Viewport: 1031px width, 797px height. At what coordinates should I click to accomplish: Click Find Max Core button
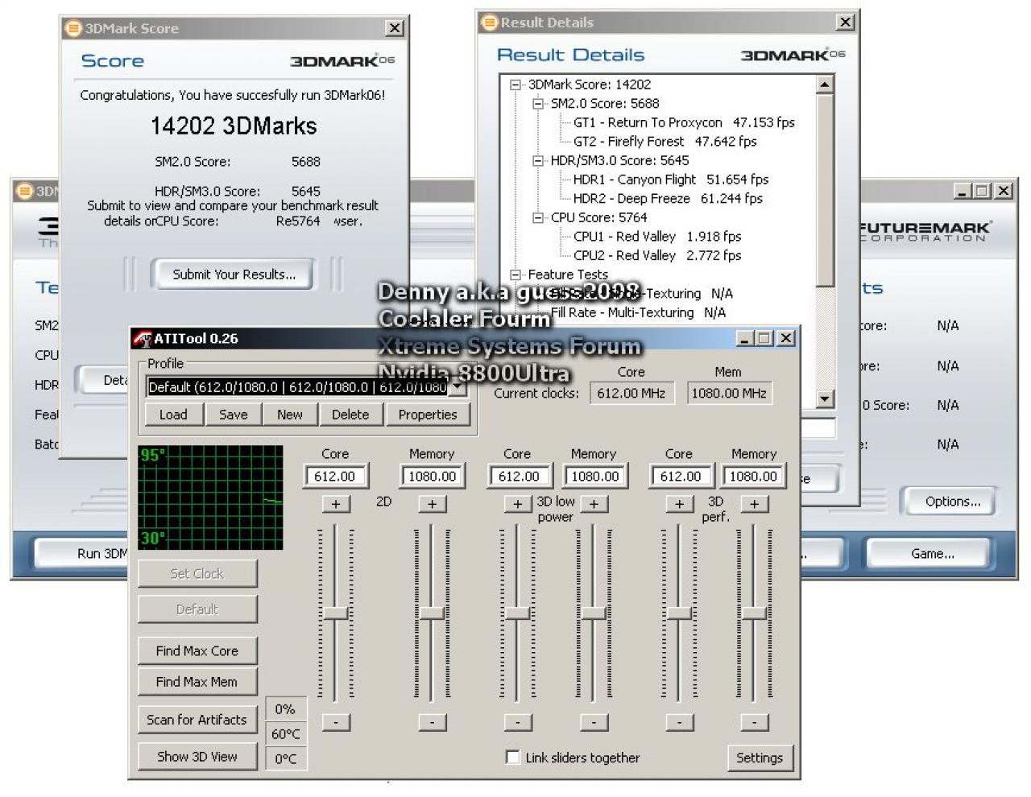197,650
